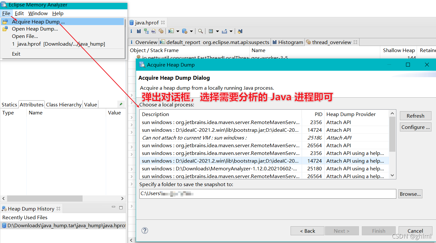Open recent file 1 java.hprof
Viewport: 436px width, 243px height.
[63, 44]
